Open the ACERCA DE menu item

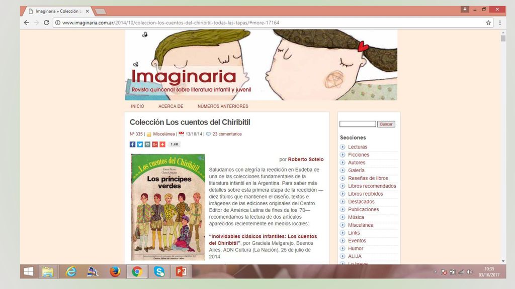[x=171, y=106]
